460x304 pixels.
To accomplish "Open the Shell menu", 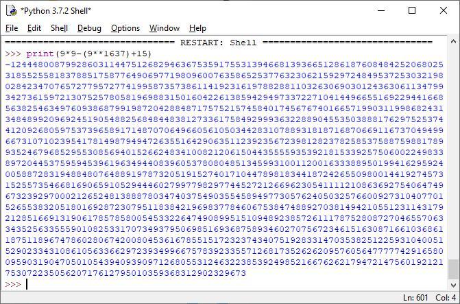I will click(x=59, y=28).
